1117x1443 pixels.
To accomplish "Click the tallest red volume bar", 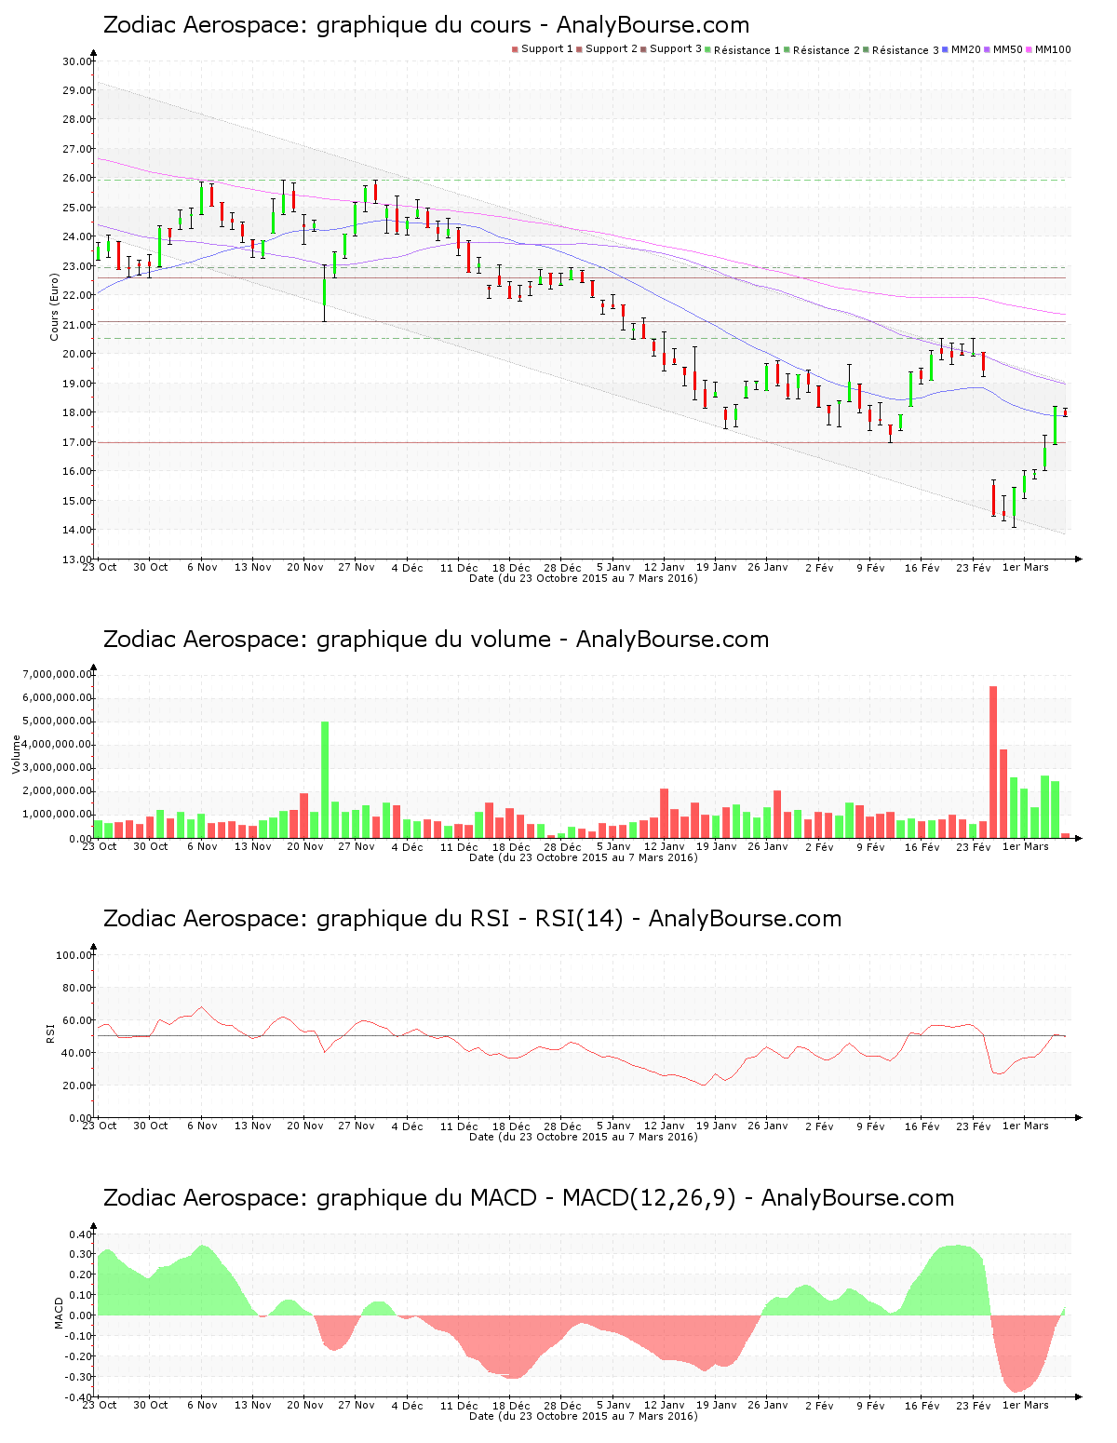I will (x=993, y=762).
